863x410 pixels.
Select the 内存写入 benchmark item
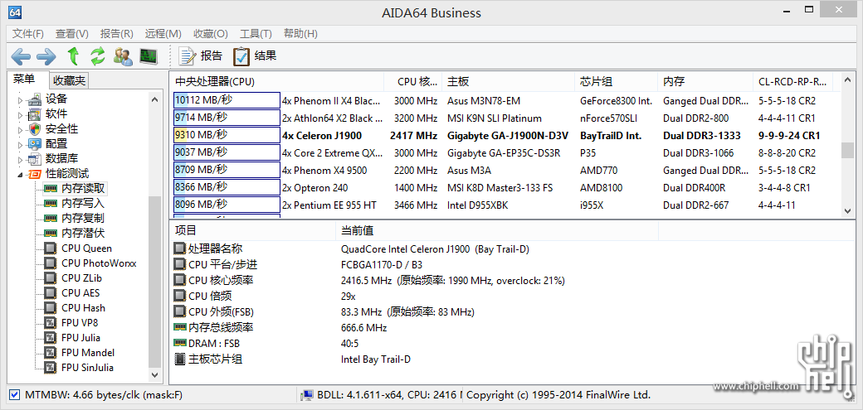pyautogui.click(x=82, y=204)
